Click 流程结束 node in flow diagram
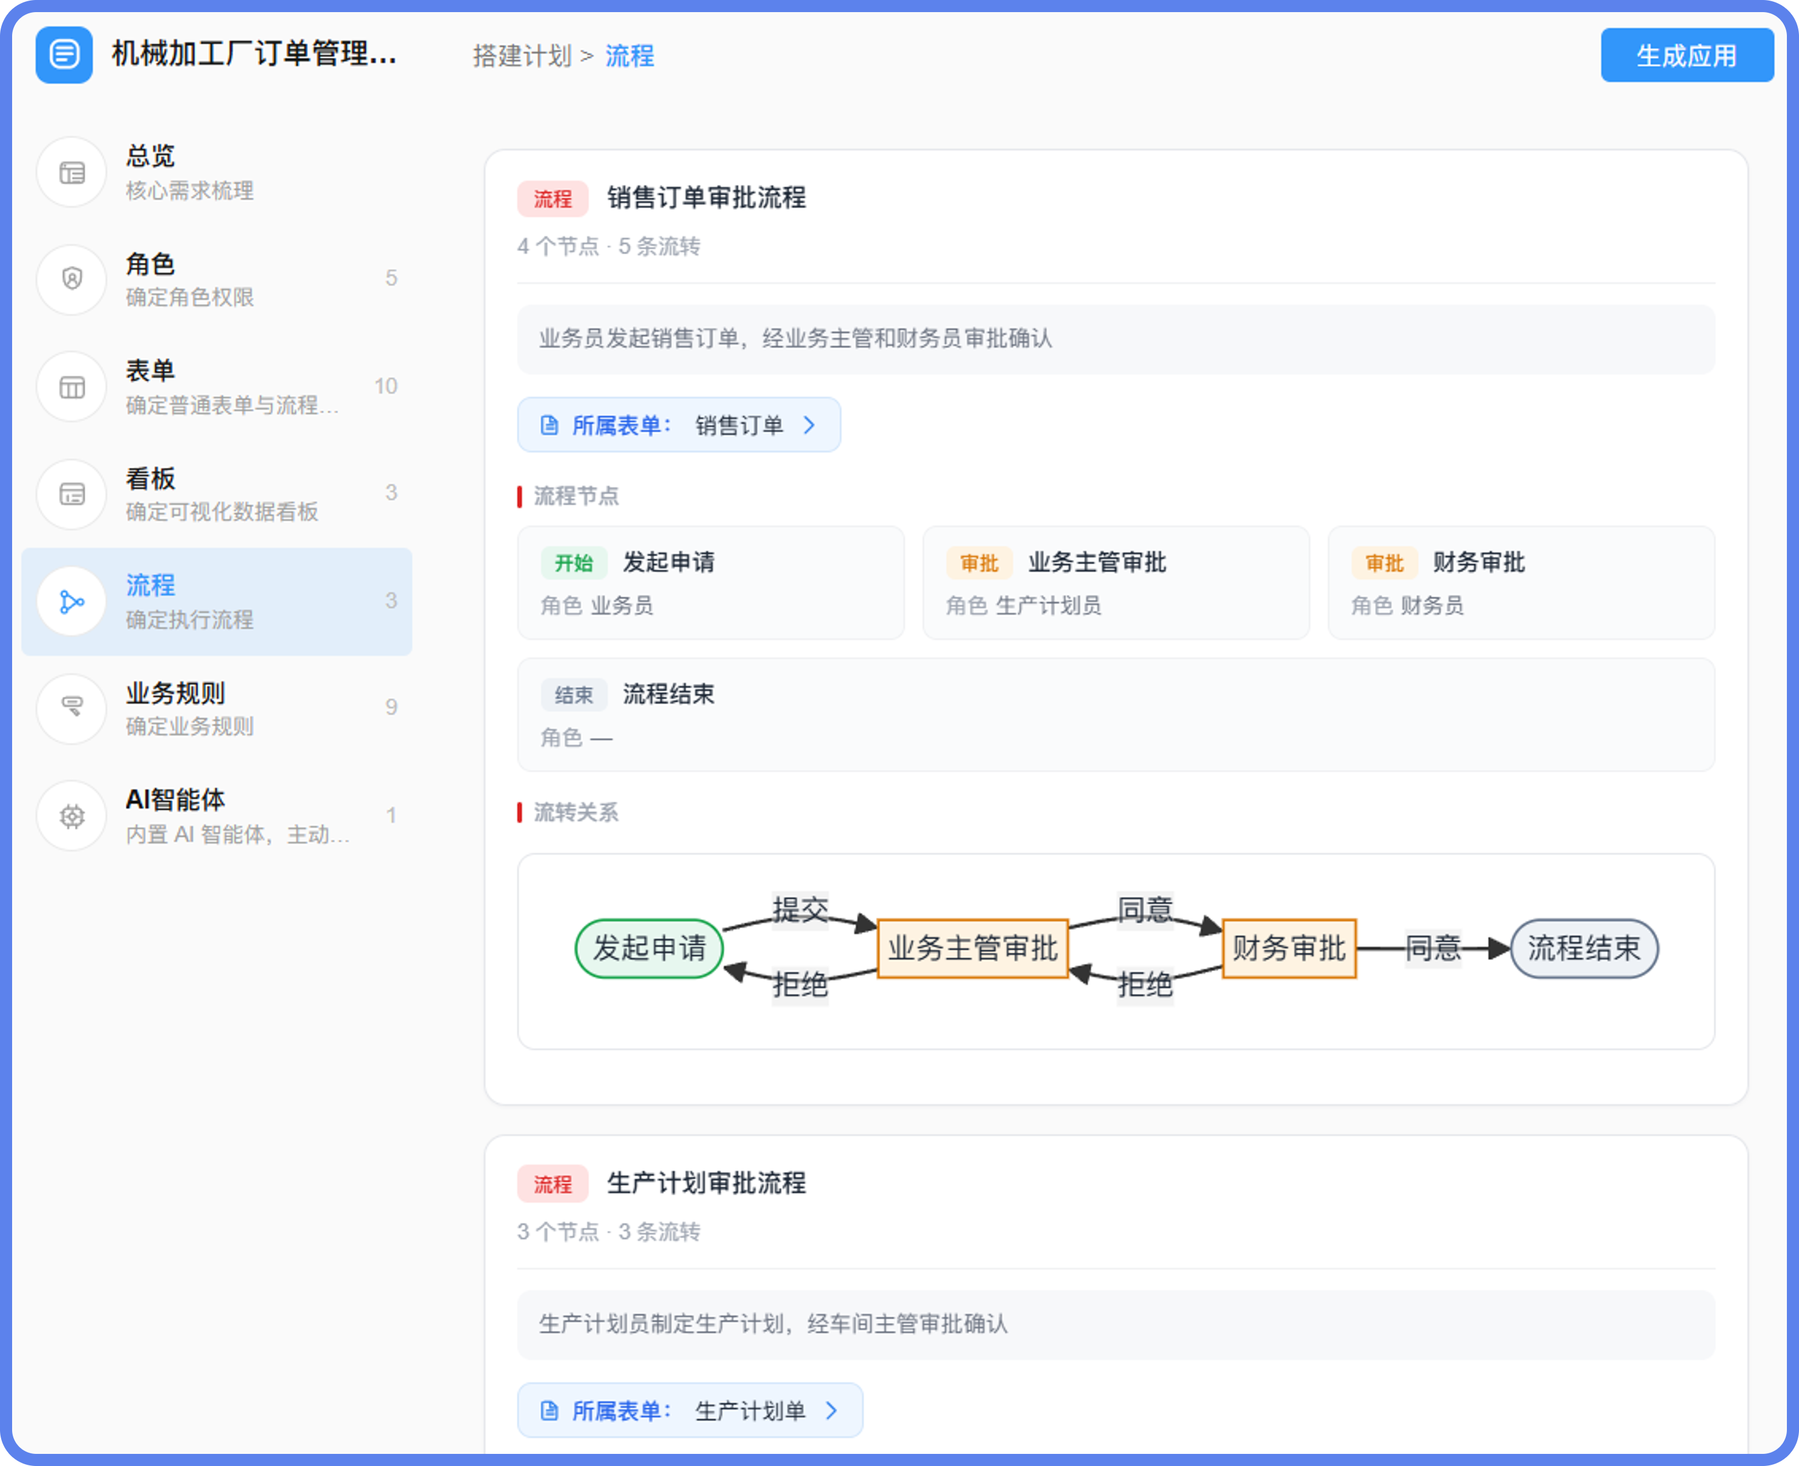This screenshot has height=1466, width=1799. click(1584, 948)
